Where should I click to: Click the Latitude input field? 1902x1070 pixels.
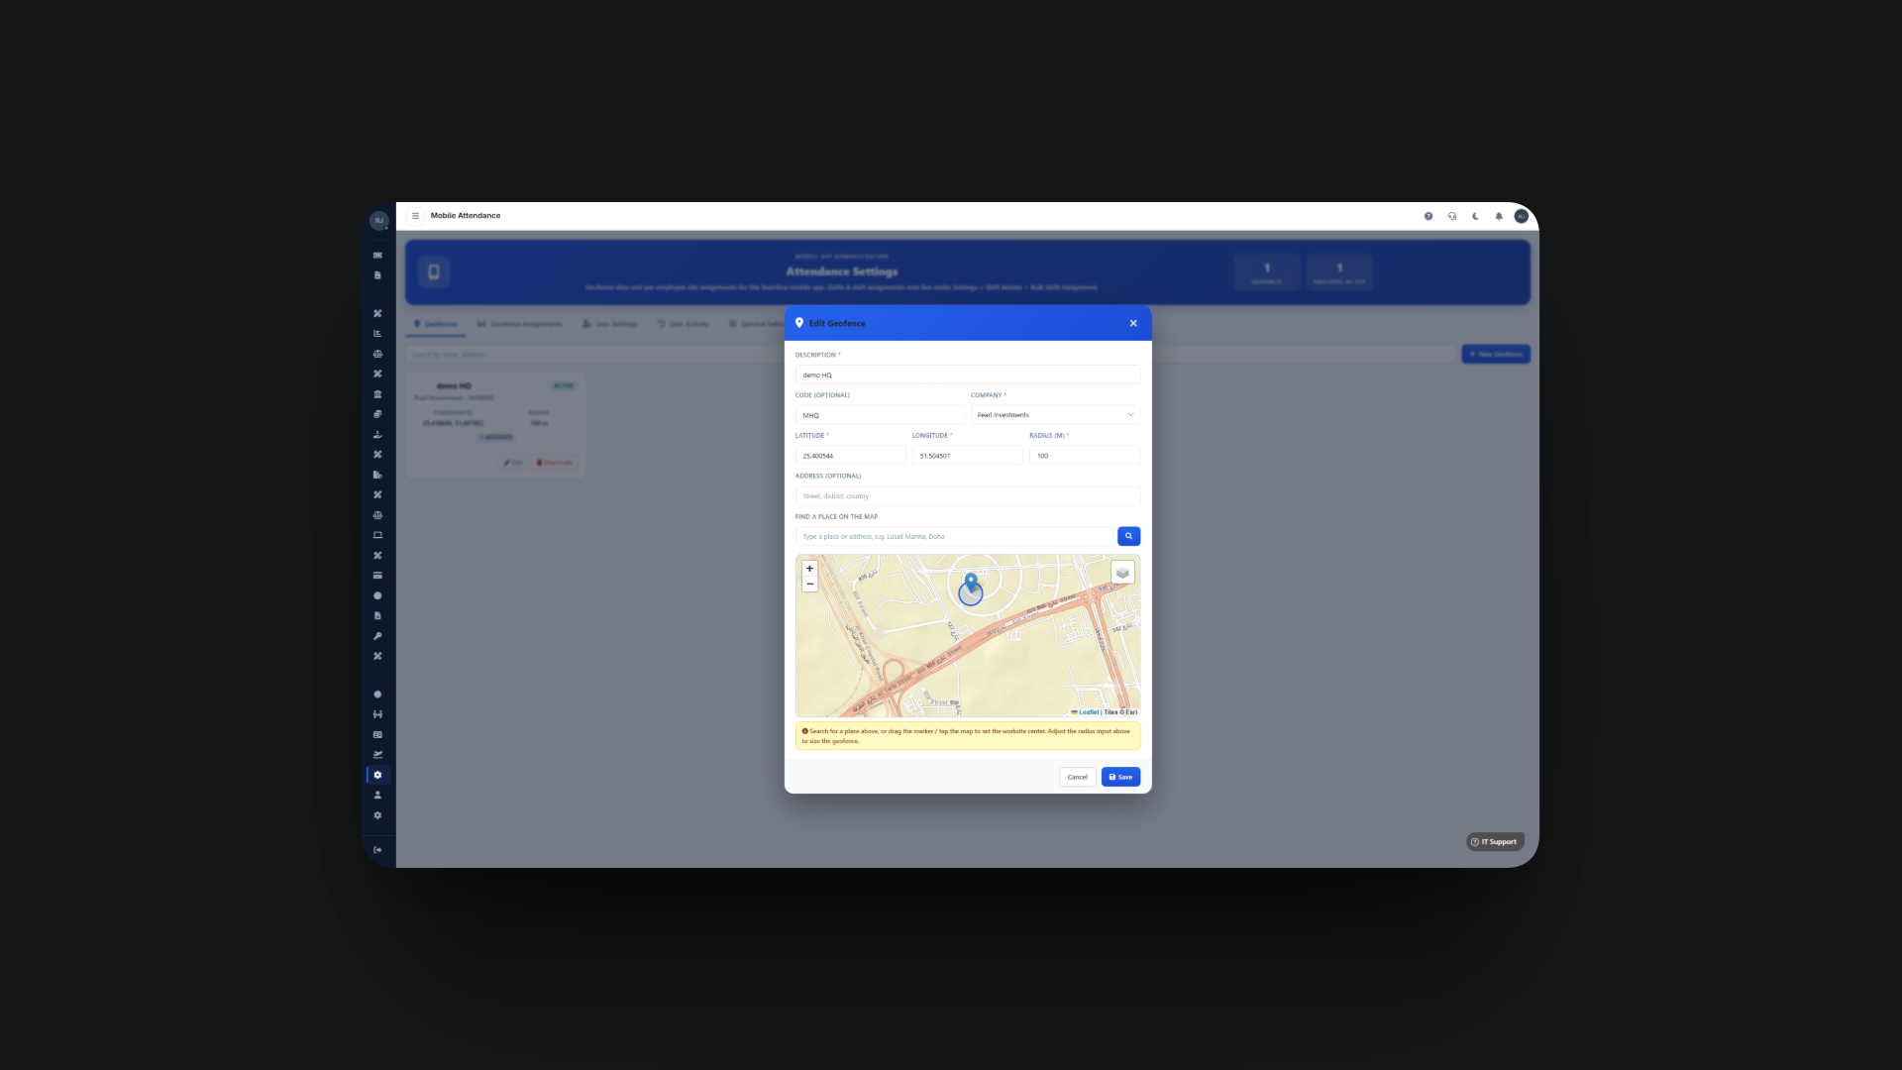[850, 456]
